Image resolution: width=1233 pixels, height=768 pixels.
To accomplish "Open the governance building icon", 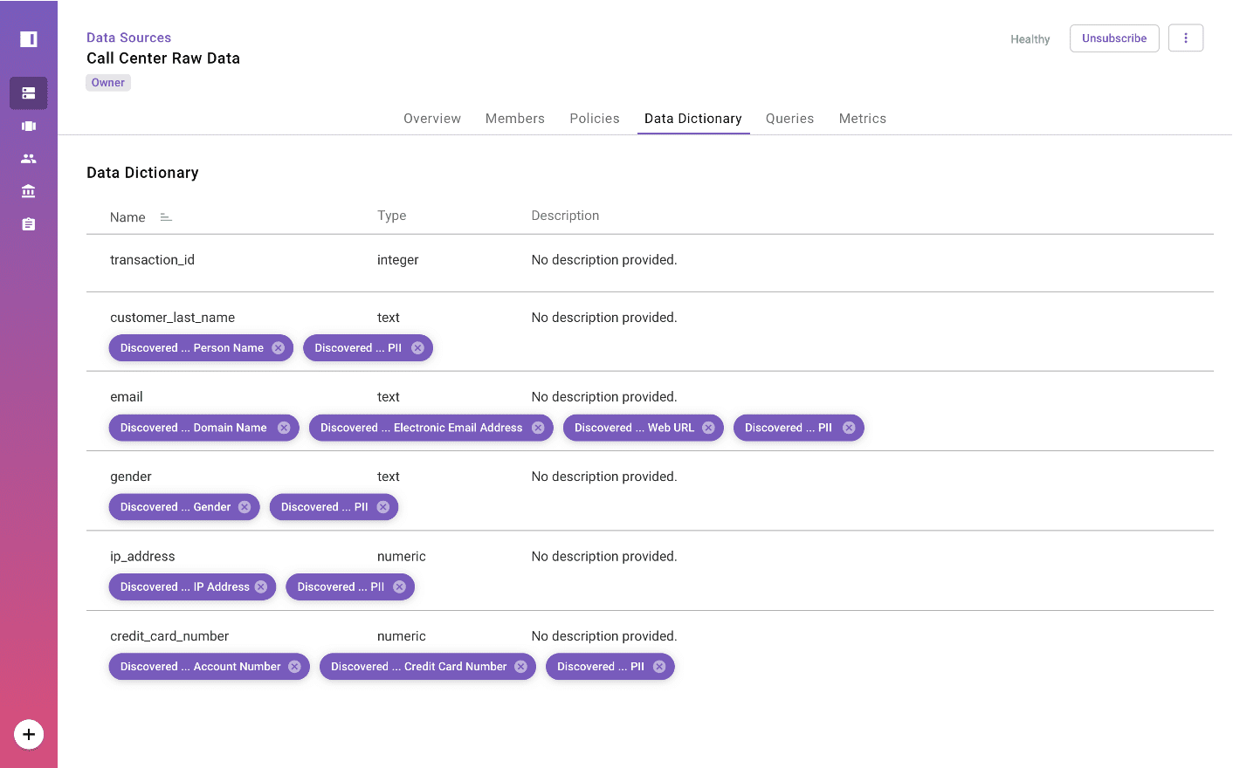I will click(29, 191).
